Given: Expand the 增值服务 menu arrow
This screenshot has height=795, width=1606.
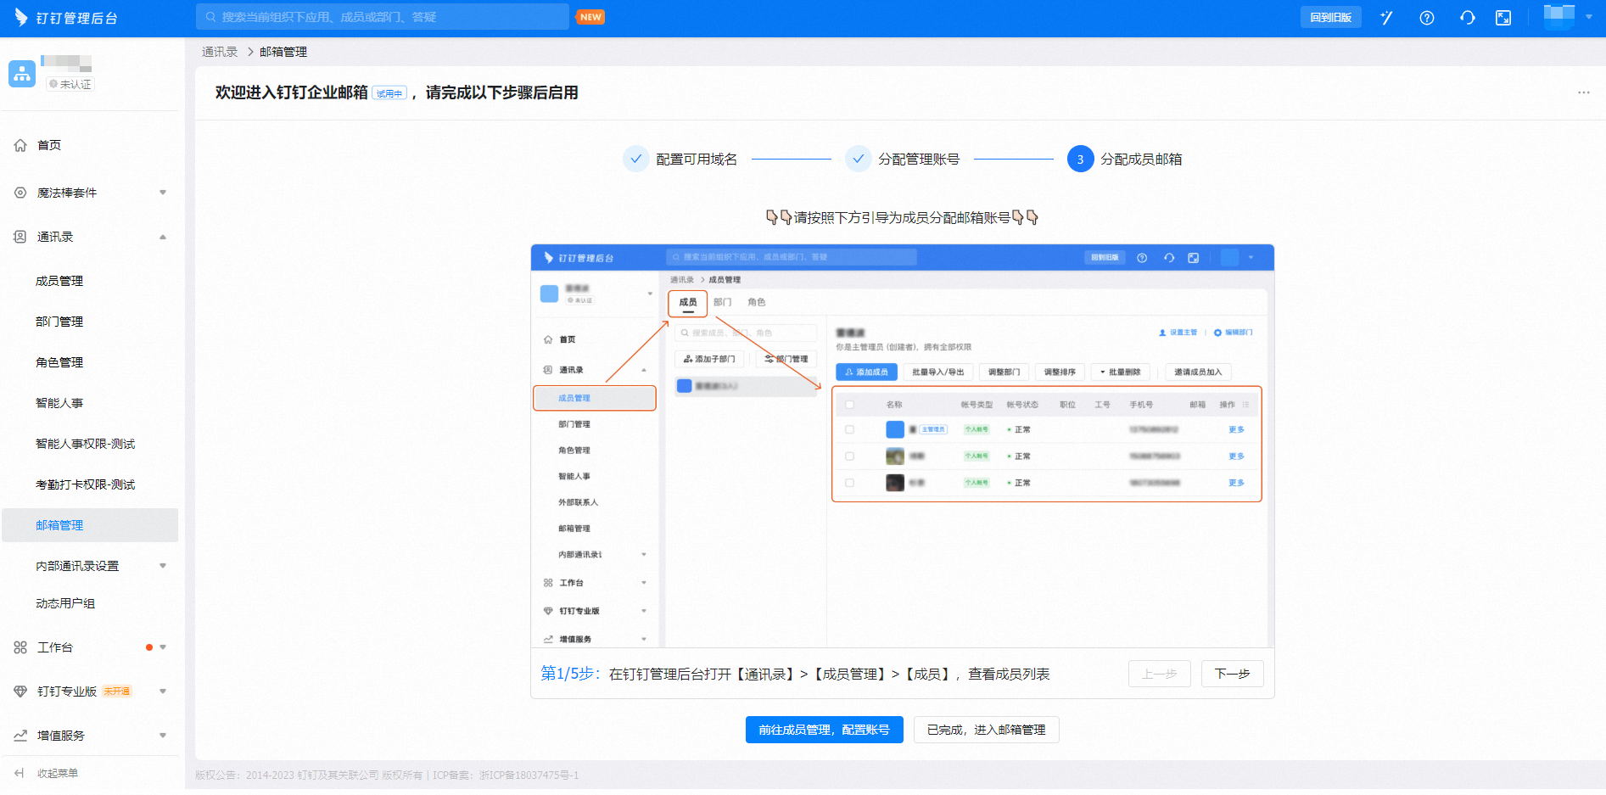Looking at the screenshot, I should pyautogui.click(x=163, y=736).
